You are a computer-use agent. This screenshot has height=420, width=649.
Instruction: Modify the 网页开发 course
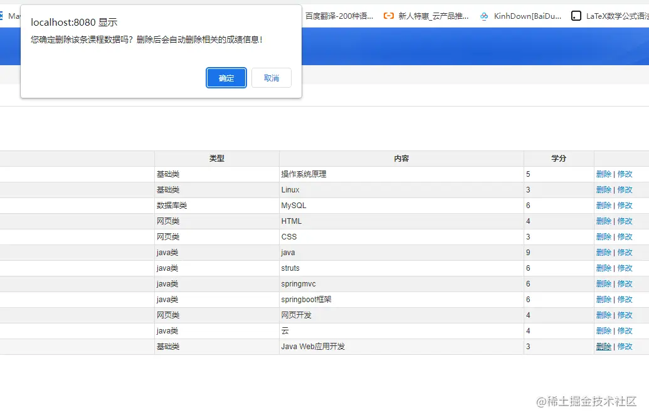pos(625,315)
